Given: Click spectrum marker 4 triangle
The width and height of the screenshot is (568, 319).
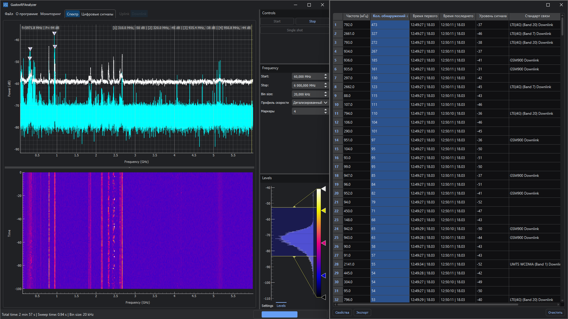Looking at the screenshot, I should pos(55,46).
